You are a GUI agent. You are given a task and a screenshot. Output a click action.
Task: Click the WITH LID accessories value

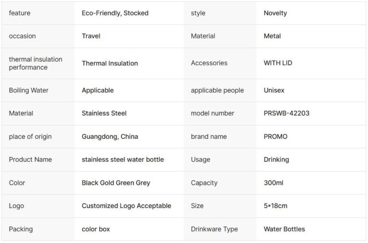coord(278,63)
